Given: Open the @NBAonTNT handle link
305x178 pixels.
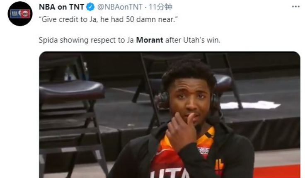Looking at the screenshot, I should [120, 7].
